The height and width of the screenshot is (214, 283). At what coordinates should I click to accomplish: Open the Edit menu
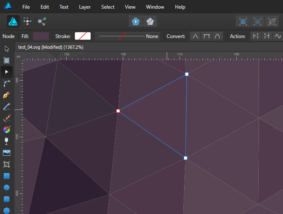pos(45,7)
